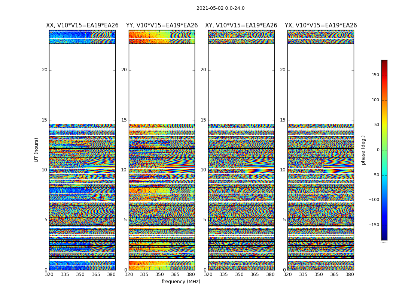Click the date title 2021-05-02 0.0-24.0
Viewport: 393px width, 300px height.
(x=220, y=8)
